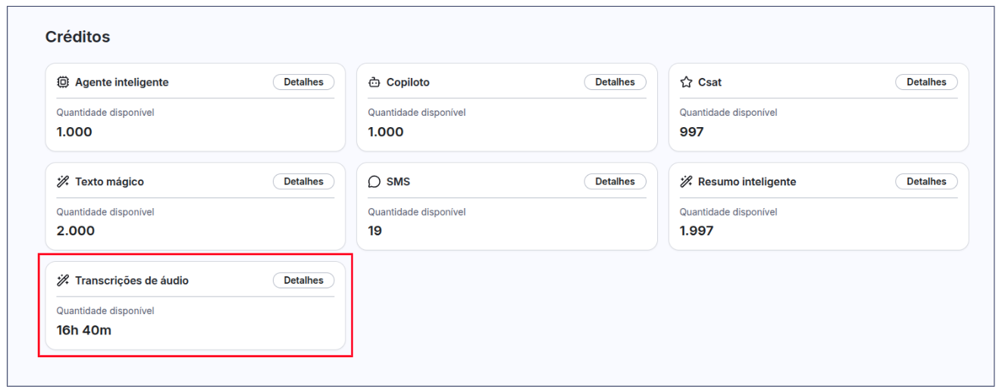Open the SMS Detalhes button
Image resolution: width=1002 pixels, height=392 pixels.
pyautogui.click(x=615, y=182)
